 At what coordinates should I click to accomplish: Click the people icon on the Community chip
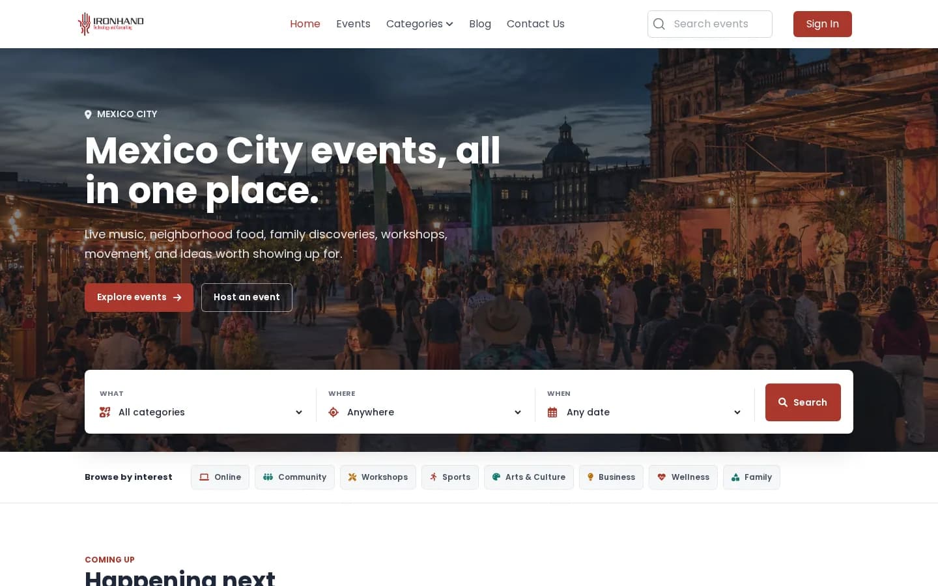pyautogui.click(x=268, y=477)
